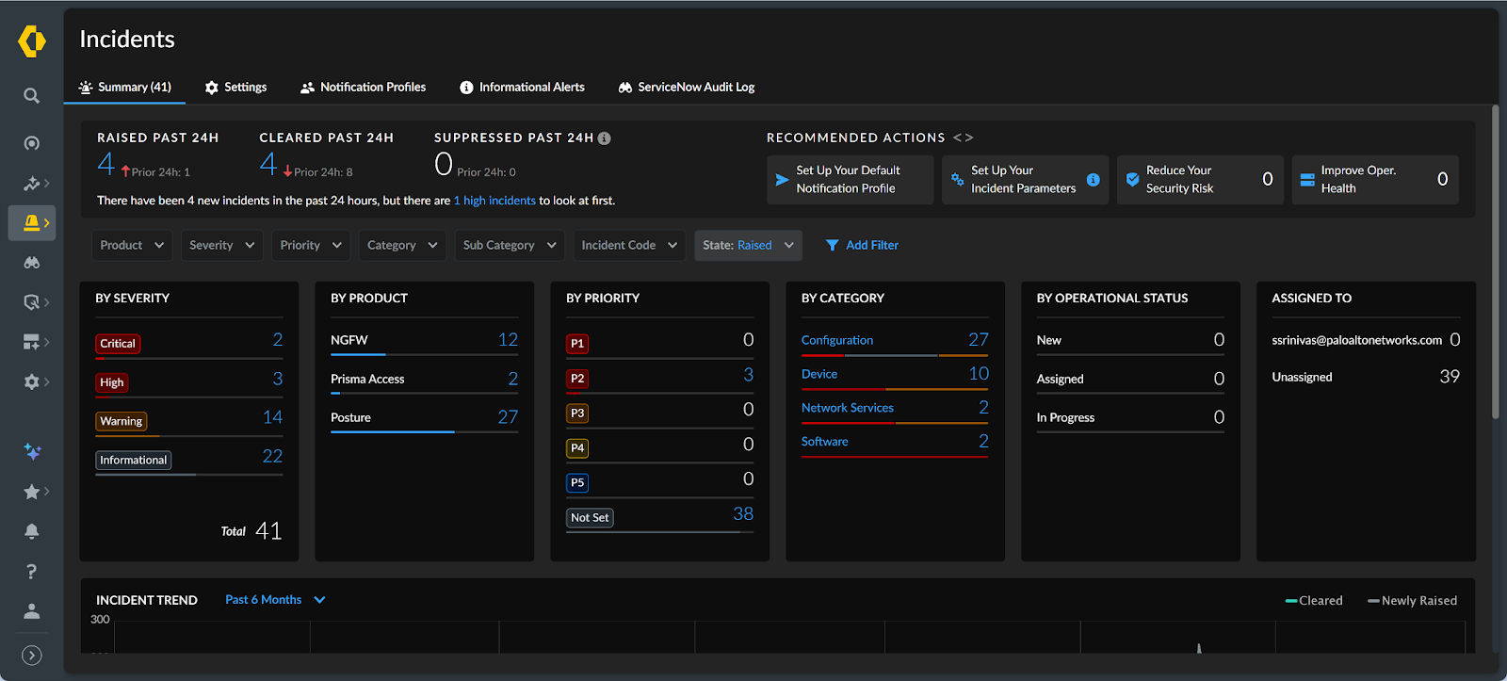Image resolution: width=1507 pixels, height=681 pixels.
Task: Click the search icon in left sidebar
Action: pos(31,96)
